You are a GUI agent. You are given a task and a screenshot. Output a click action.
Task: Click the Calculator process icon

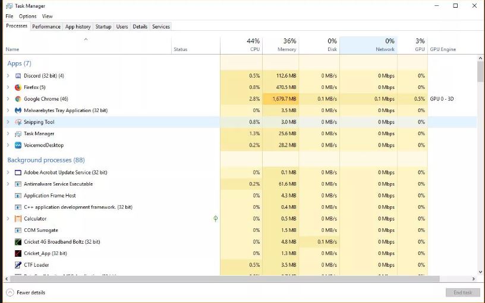pos(18,219)
